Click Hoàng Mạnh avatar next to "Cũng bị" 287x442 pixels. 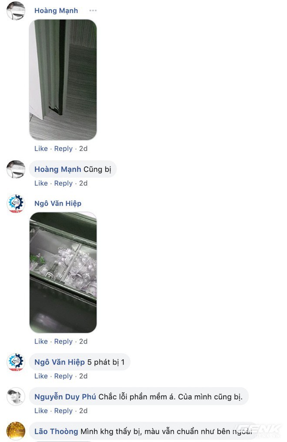coord(16,169)
